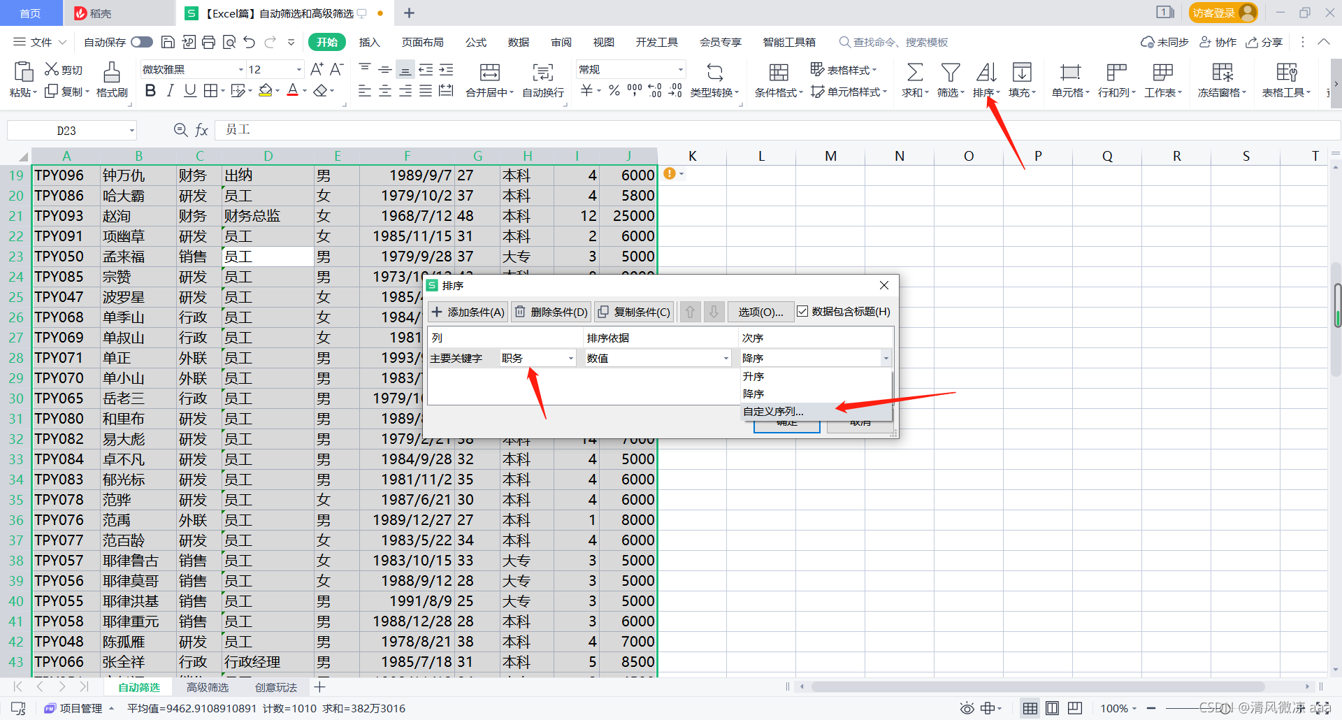The image size is (1342, 720).
Task: Select cell containing 财务总监
Action: [x=268, y=216]
